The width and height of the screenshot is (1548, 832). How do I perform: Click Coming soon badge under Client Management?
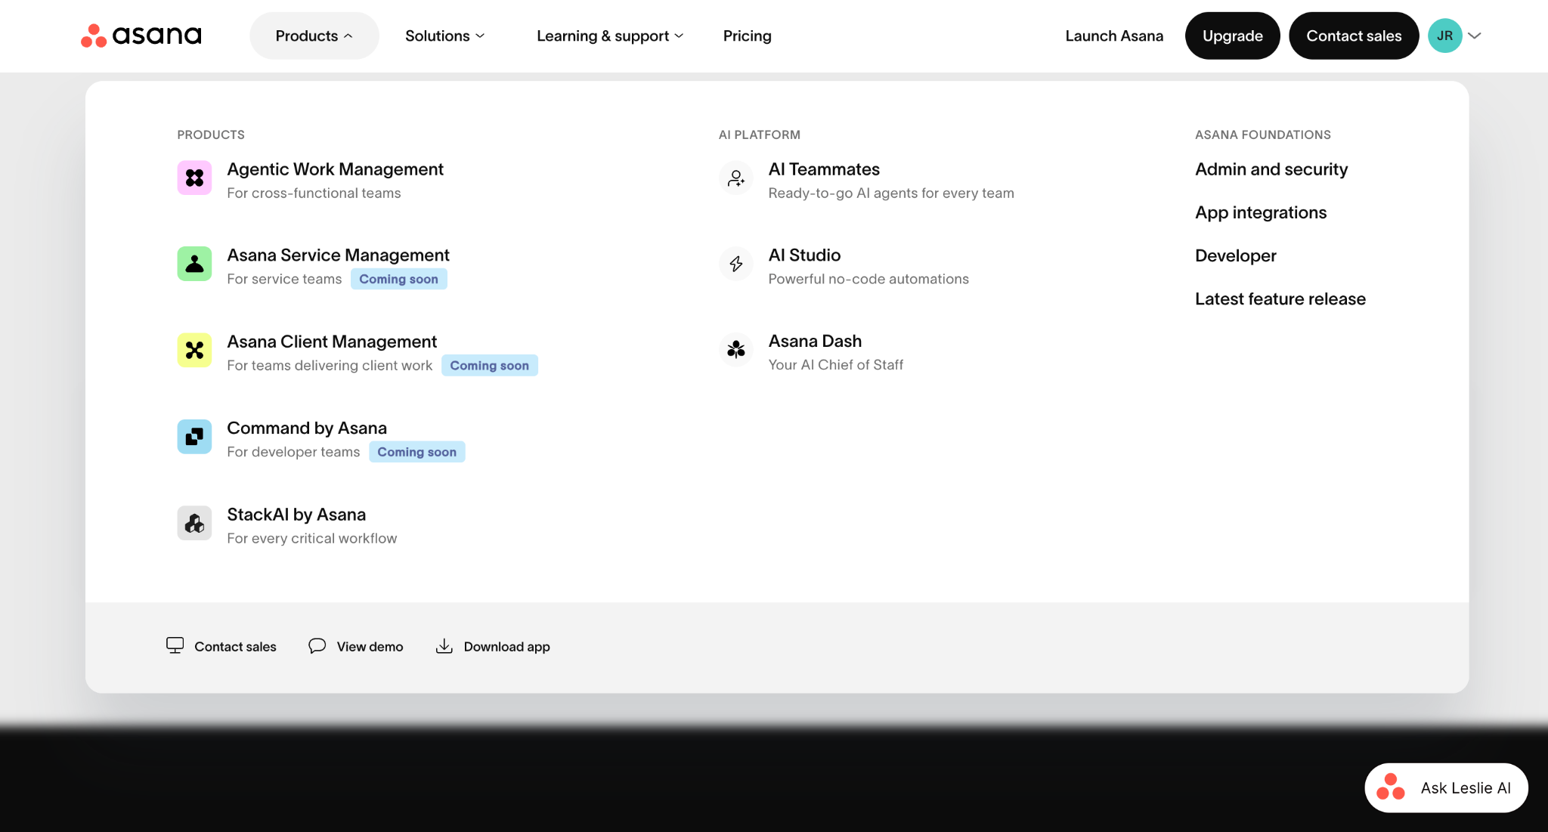click(489, 365)
